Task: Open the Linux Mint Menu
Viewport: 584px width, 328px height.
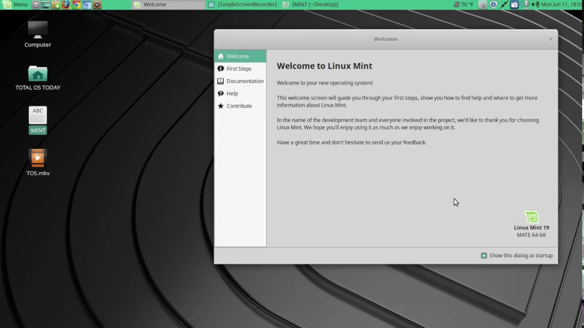Action: point(16,5)
